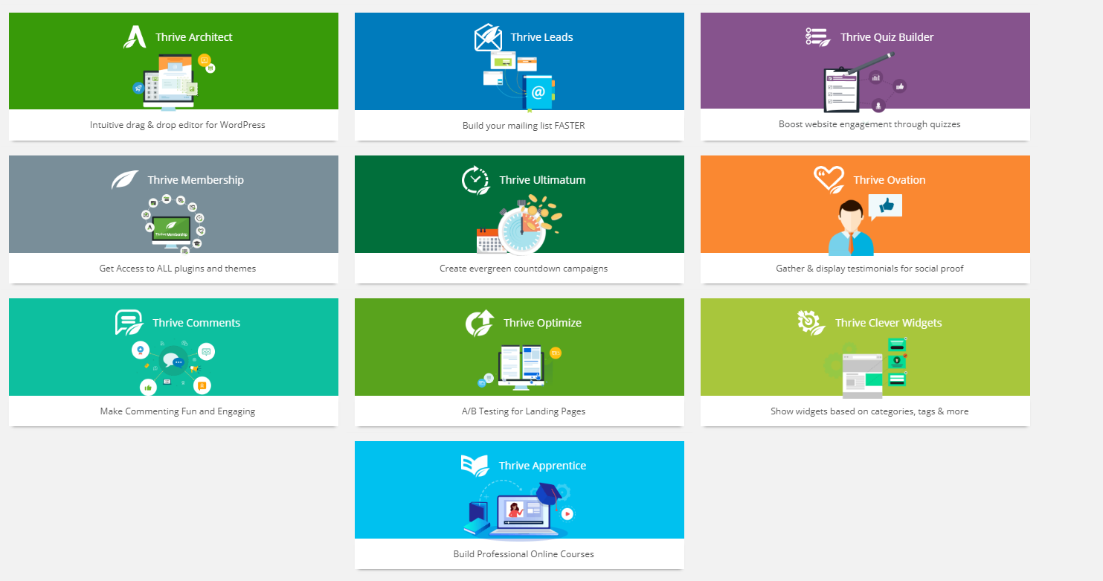The image size is (1103, 581).
Task: Click the Thrive Quiz Builder checklist icon
Action: [818, 37]
